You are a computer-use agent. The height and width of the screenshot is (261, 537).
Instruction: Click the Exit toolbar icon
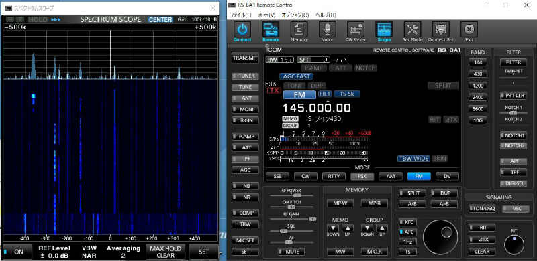[x=469, y=29]
